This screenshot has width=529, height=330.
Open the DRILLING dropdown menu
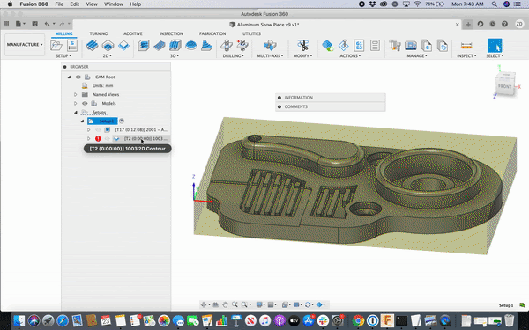coord(233,56)
